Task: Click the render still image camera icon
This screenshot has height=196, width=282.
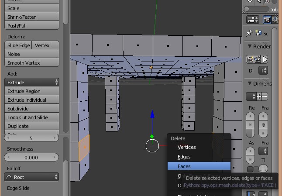Action: coord(251,59)
